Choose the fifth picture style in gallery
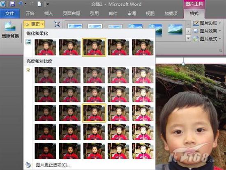 [155, 30]
